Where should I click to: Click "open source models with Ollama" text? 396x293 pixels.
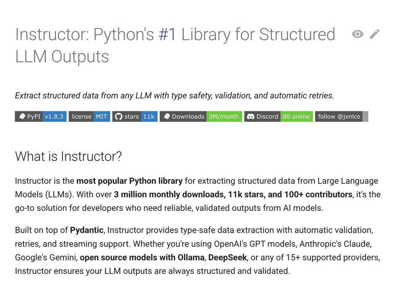pos(141,257)
